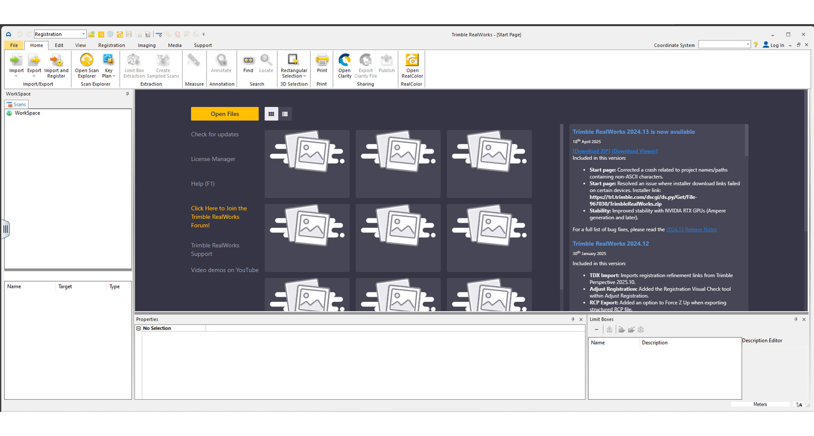Click the Open Files button

tap(225, 114)
